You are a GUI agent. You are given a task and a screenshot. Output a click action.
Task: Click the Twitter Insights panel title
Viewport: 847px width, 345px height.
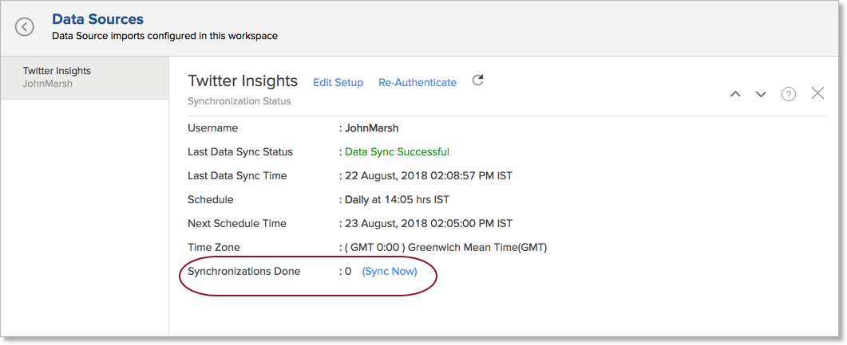click(243, 80)
